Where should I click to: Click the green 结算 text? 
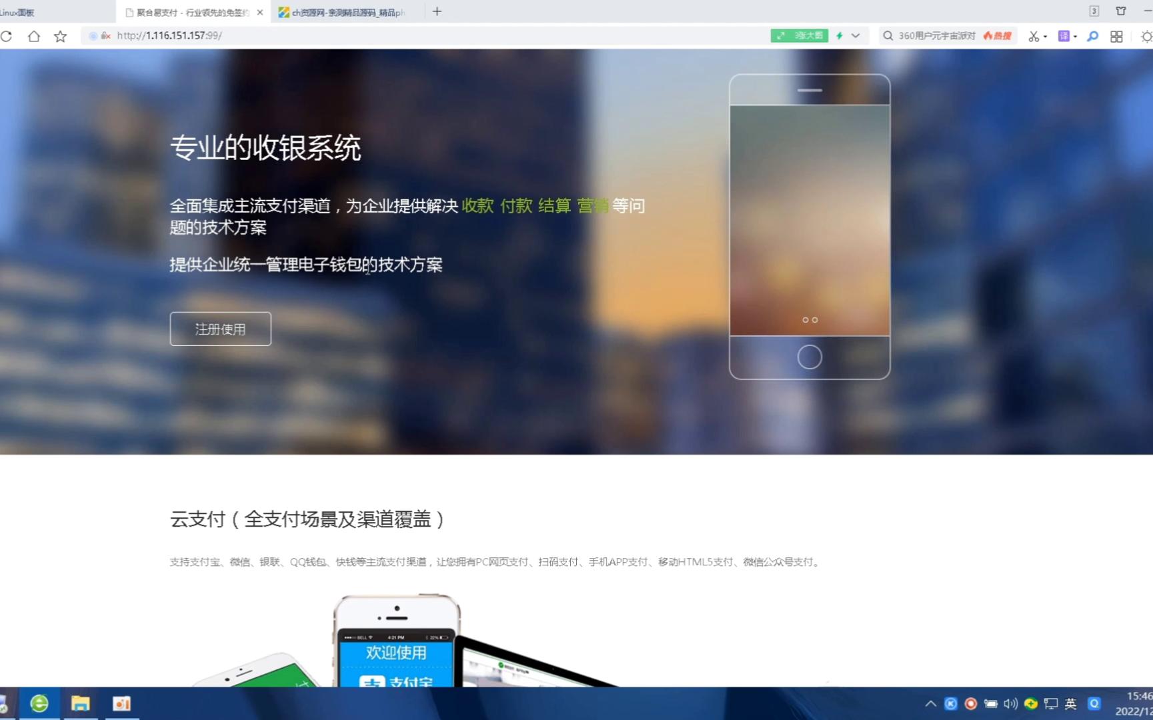(555, 205)
